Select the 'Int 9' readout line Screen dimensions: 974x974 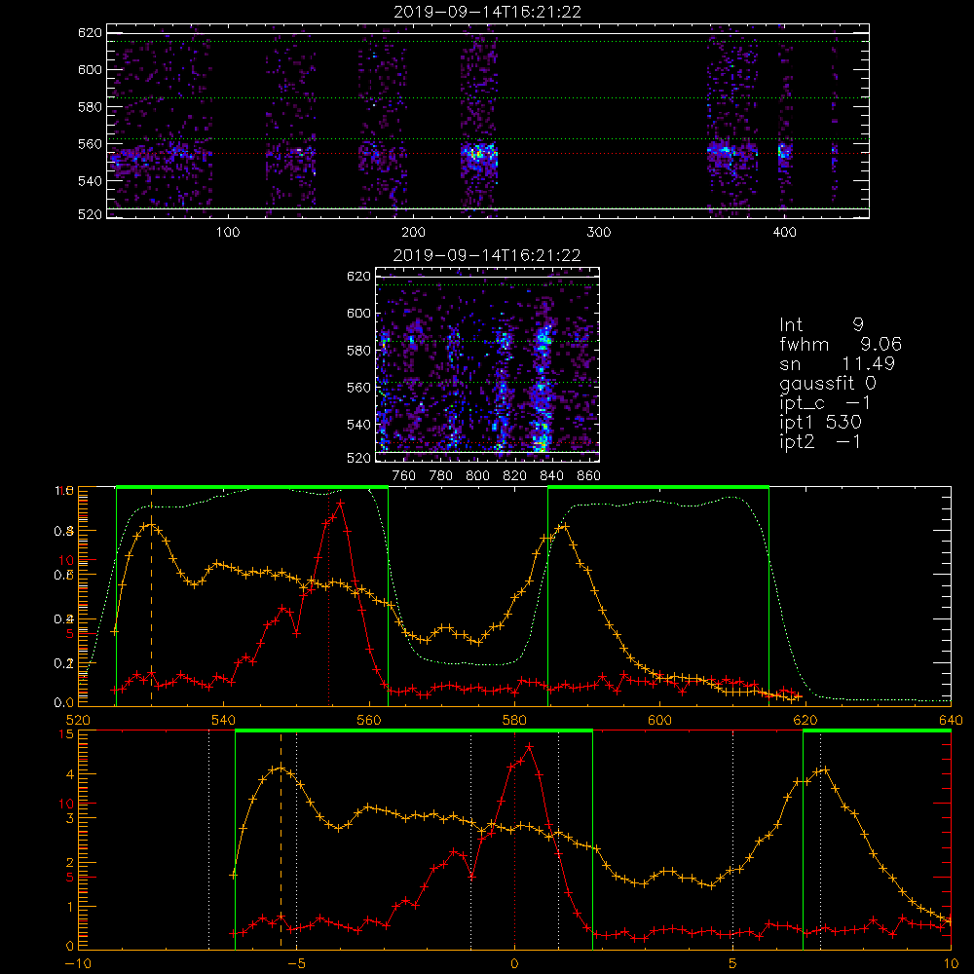pyautogui.click(x=821, y=325)
